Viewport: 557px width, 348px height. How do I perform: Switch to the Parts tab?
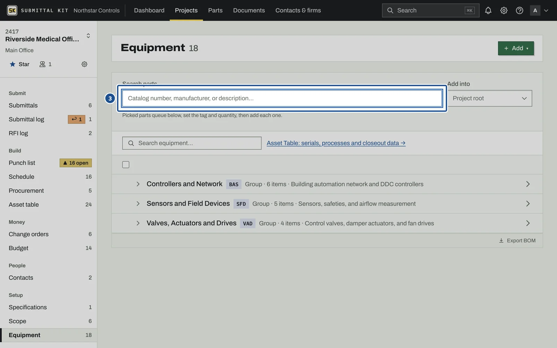click(x=215, y=10)
